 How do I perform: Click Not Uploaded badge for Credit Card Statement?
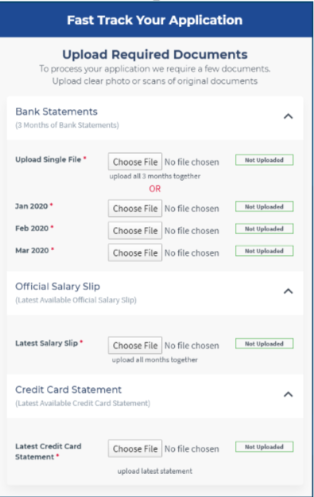265,447
